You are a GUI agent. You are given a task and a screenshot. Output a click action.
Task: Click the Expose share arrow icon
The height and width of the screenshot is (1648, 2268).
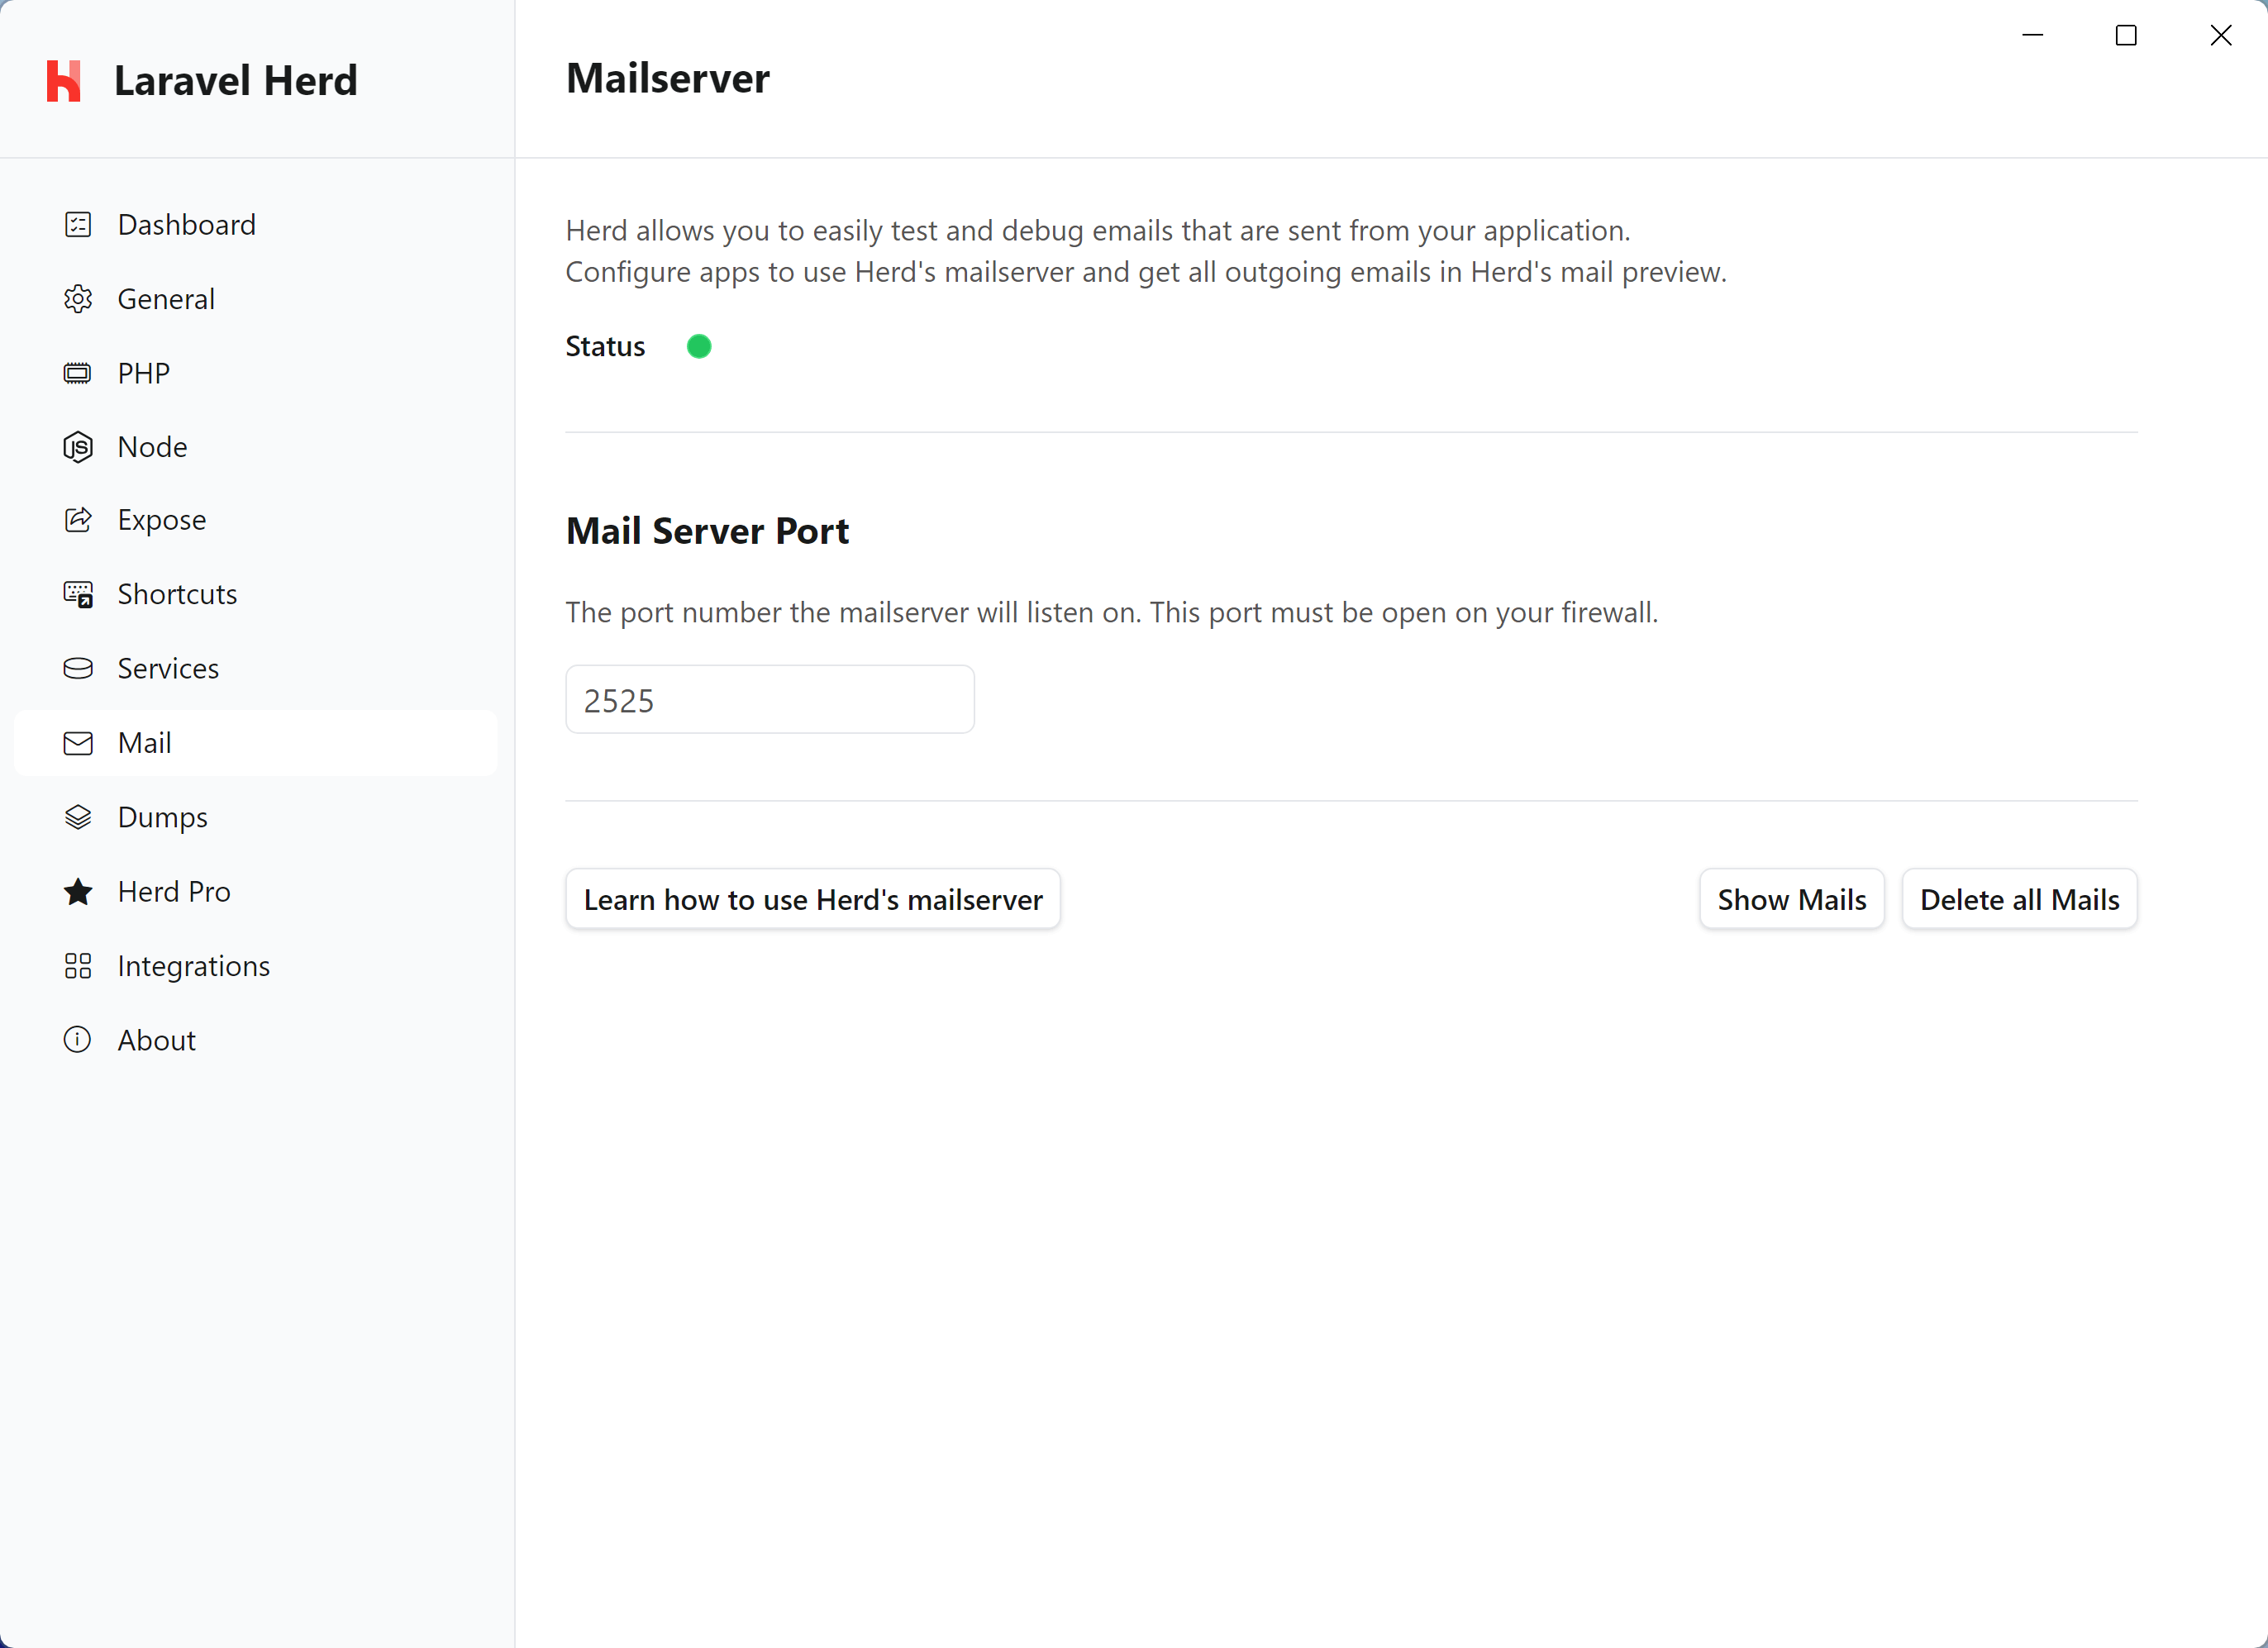77,519
